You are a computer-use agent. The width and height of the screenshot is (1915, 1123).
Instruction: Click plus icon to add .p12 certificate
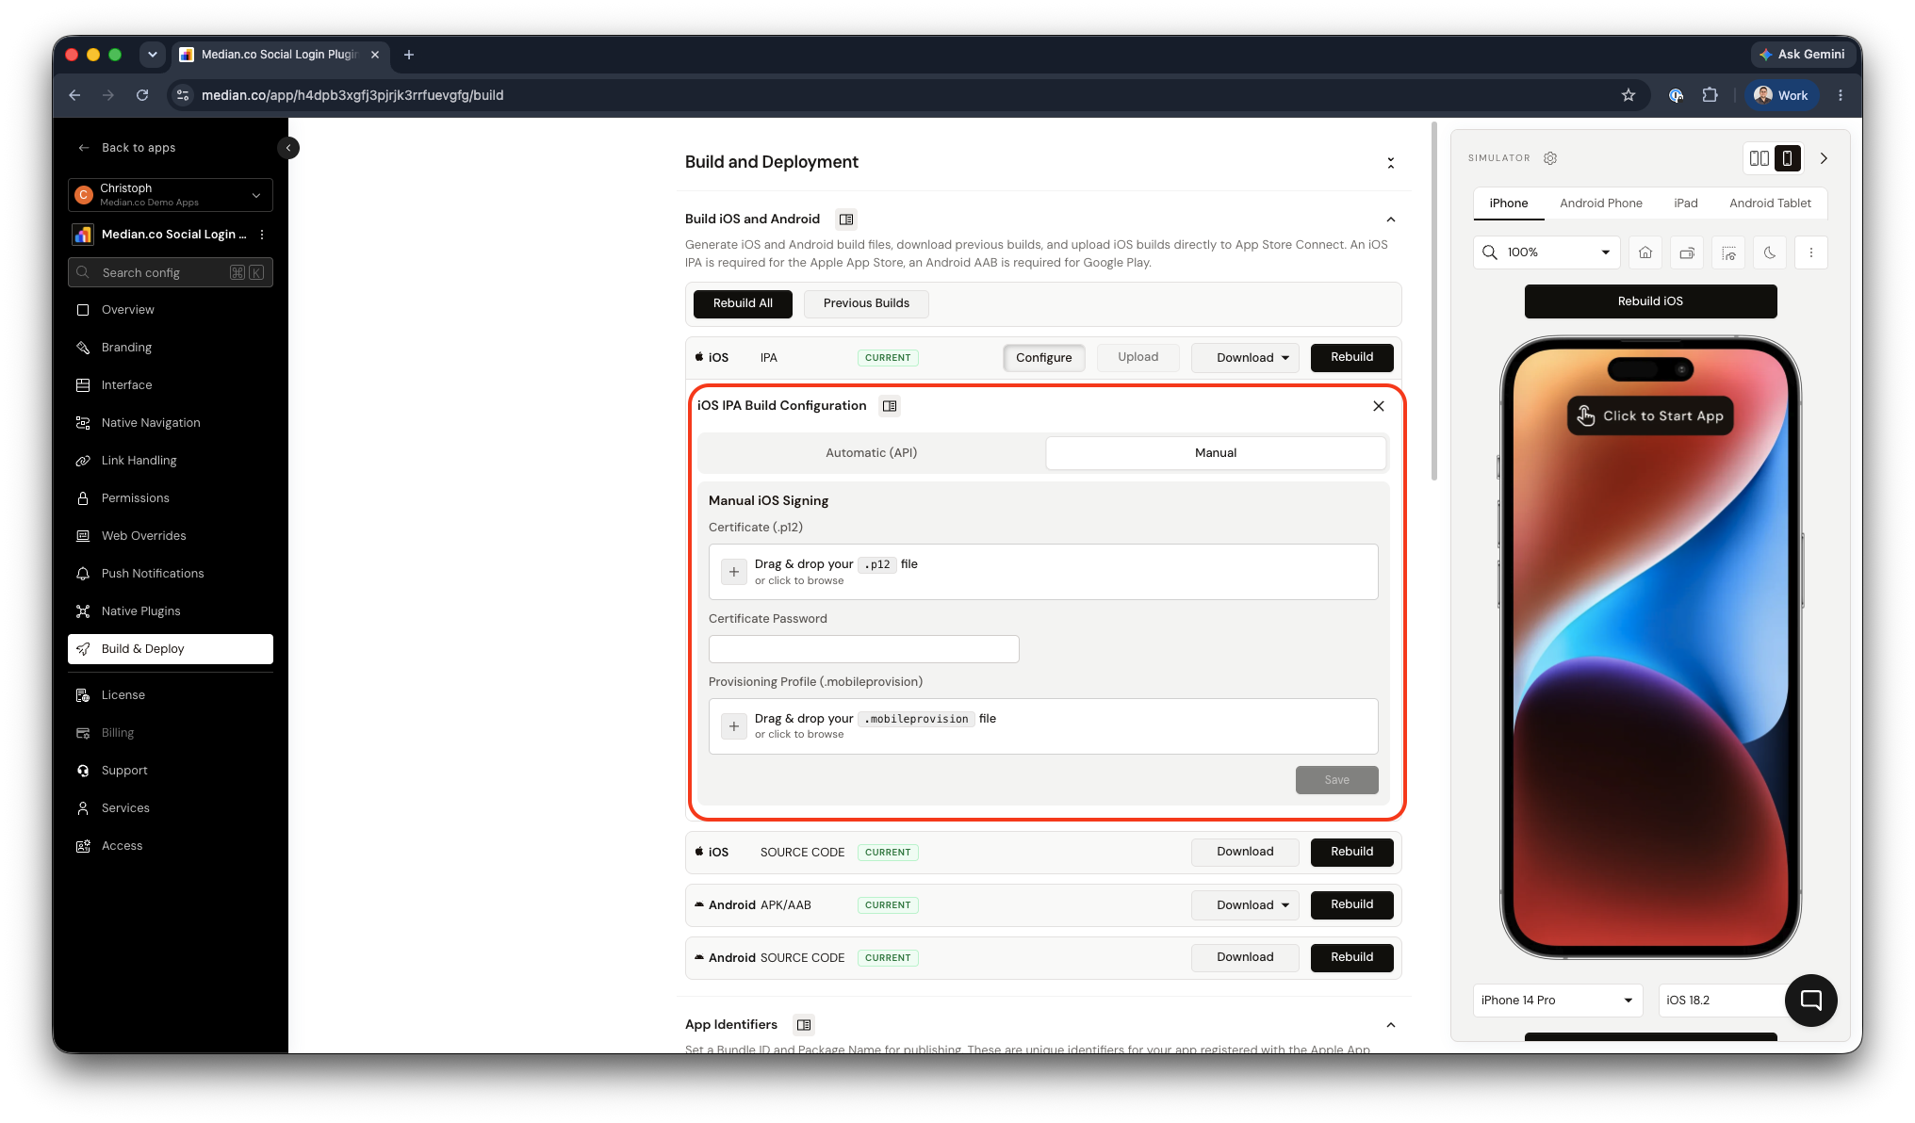tap(734, 572)
